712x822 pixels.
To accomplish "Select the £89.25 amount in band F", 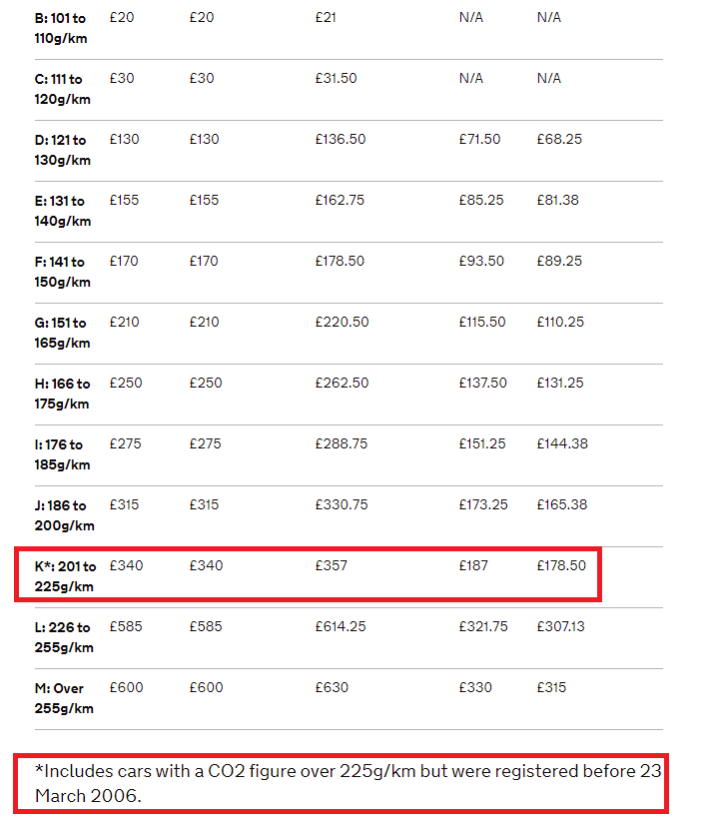I will (559, 261).
